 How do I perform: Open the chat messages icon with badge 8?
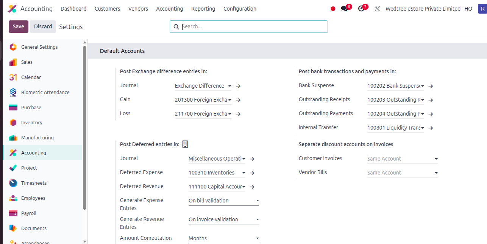[344, 9]
